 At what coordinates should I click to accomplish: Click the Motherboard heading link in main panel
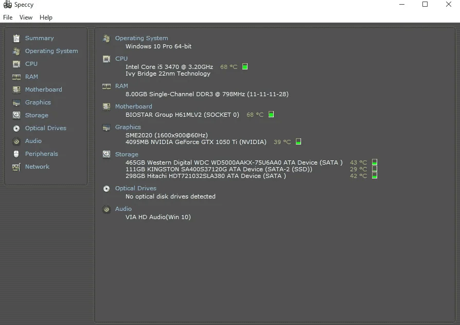[x=133, y=106]
